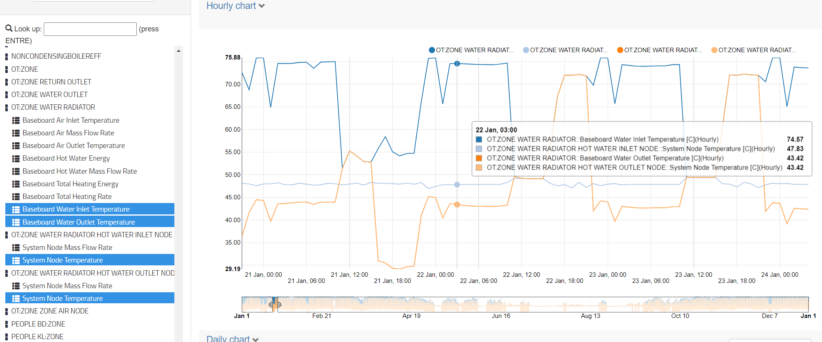The height and width of the screenshot is (342, 822).
Task: Deselect inlet node System Node Temperature
Action: (90, 260)
